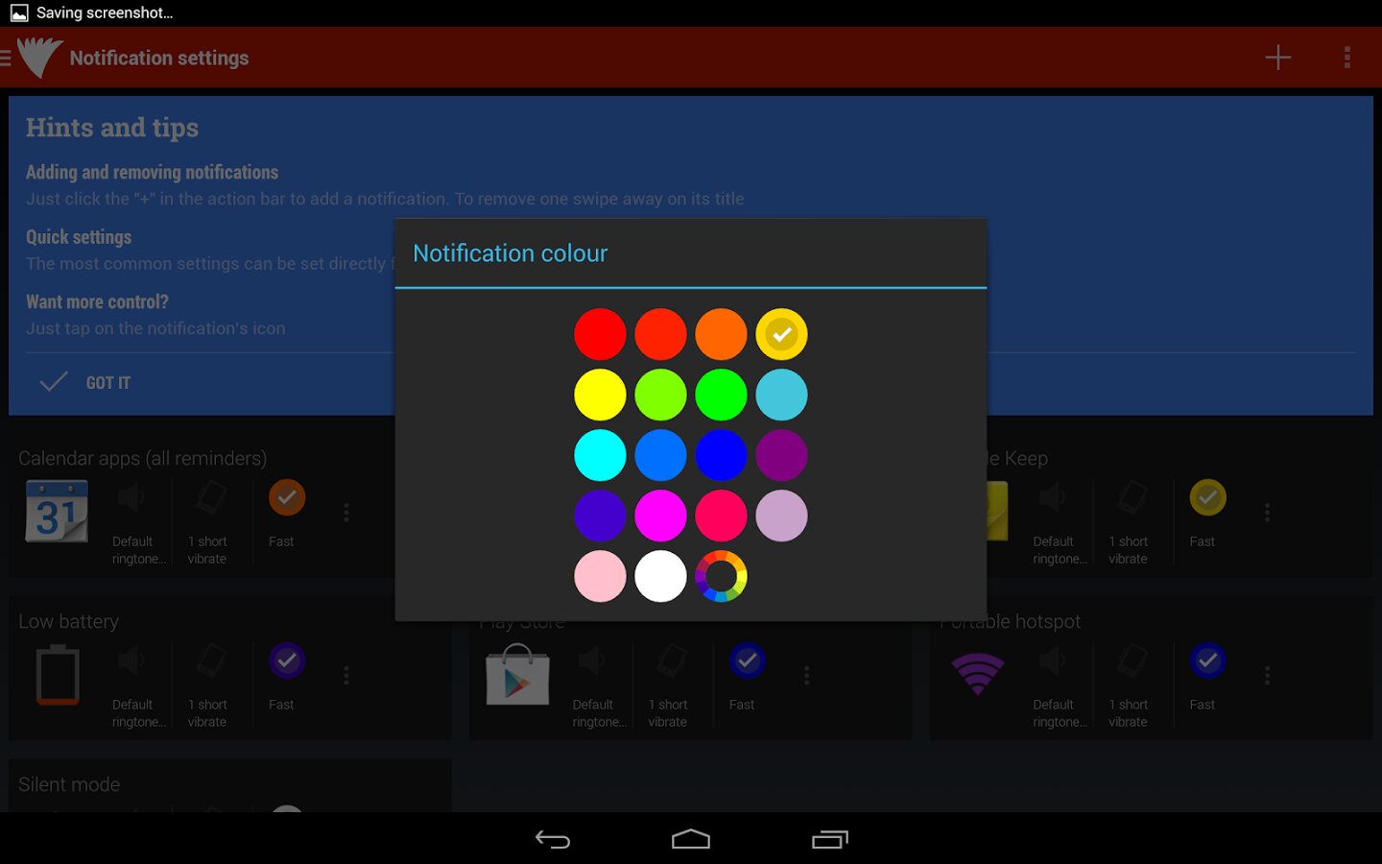
Task: Toggle the Portable hotspot colour checkmark
Action: click(x=1207, y=660)
